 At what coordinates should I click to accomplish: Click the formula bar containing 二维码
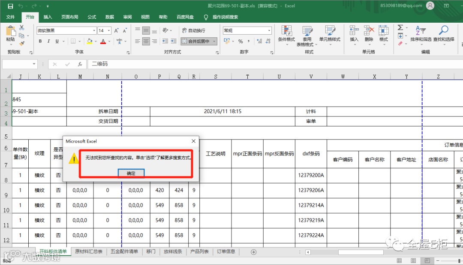click(275, 64)
